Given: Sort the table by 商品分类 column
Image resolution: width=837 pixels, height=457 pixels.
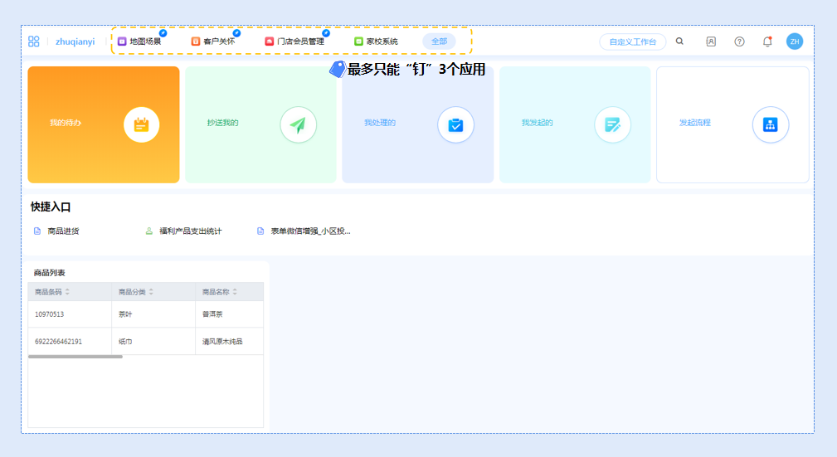Looking at the screenshot, I should [x=151, y=292].
